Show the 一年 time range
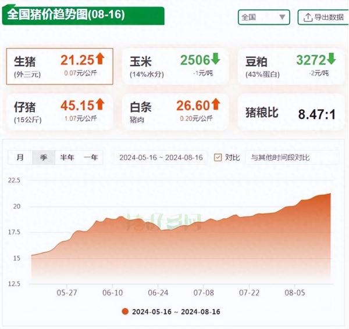Screen dimensions: 349x329 point(91,157)
